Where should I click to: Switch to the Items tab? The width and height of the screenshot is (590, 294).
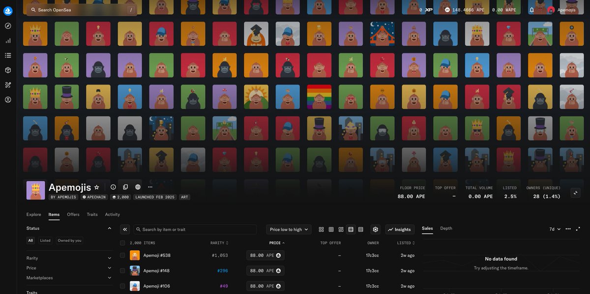[54, 214]
